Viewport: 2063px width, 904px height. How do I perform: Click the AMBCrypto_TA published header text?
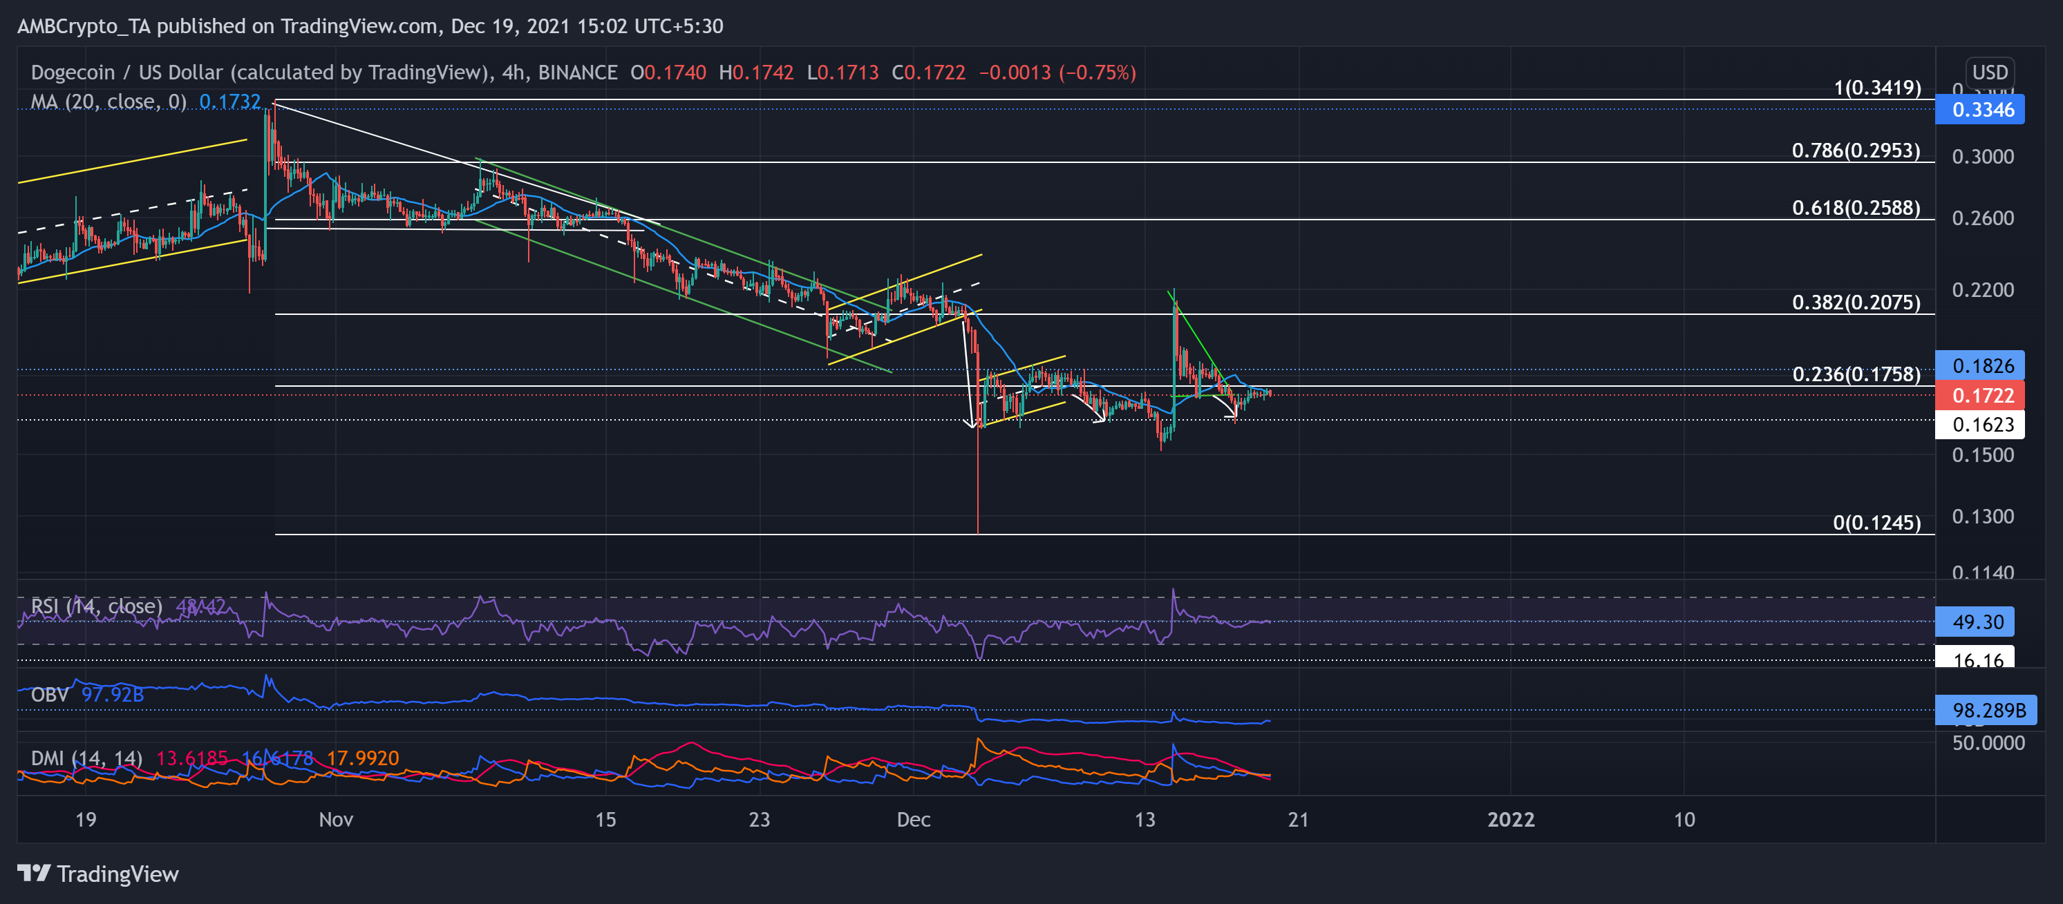pos(370,26)
